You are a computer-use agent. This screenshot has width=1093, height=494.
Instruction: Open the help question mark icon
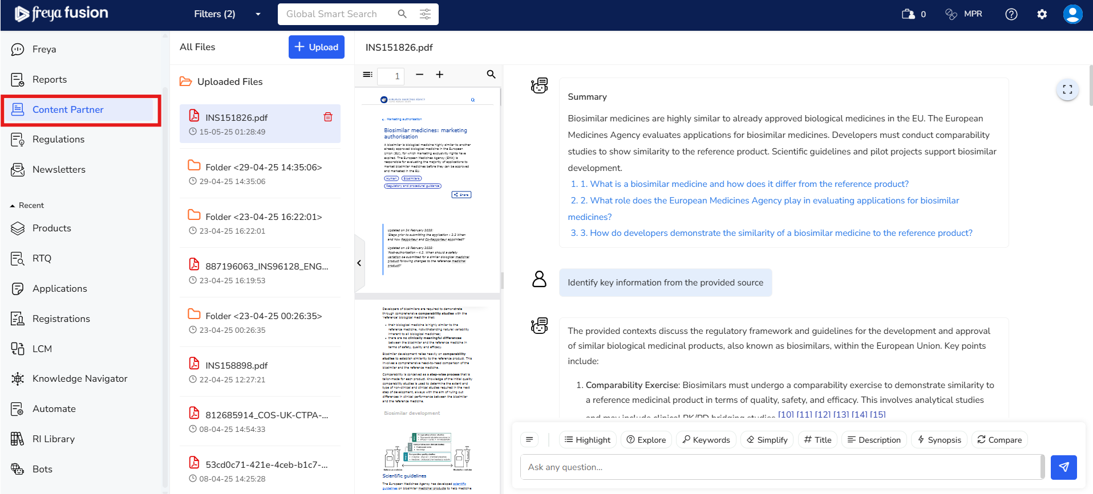1011,14
